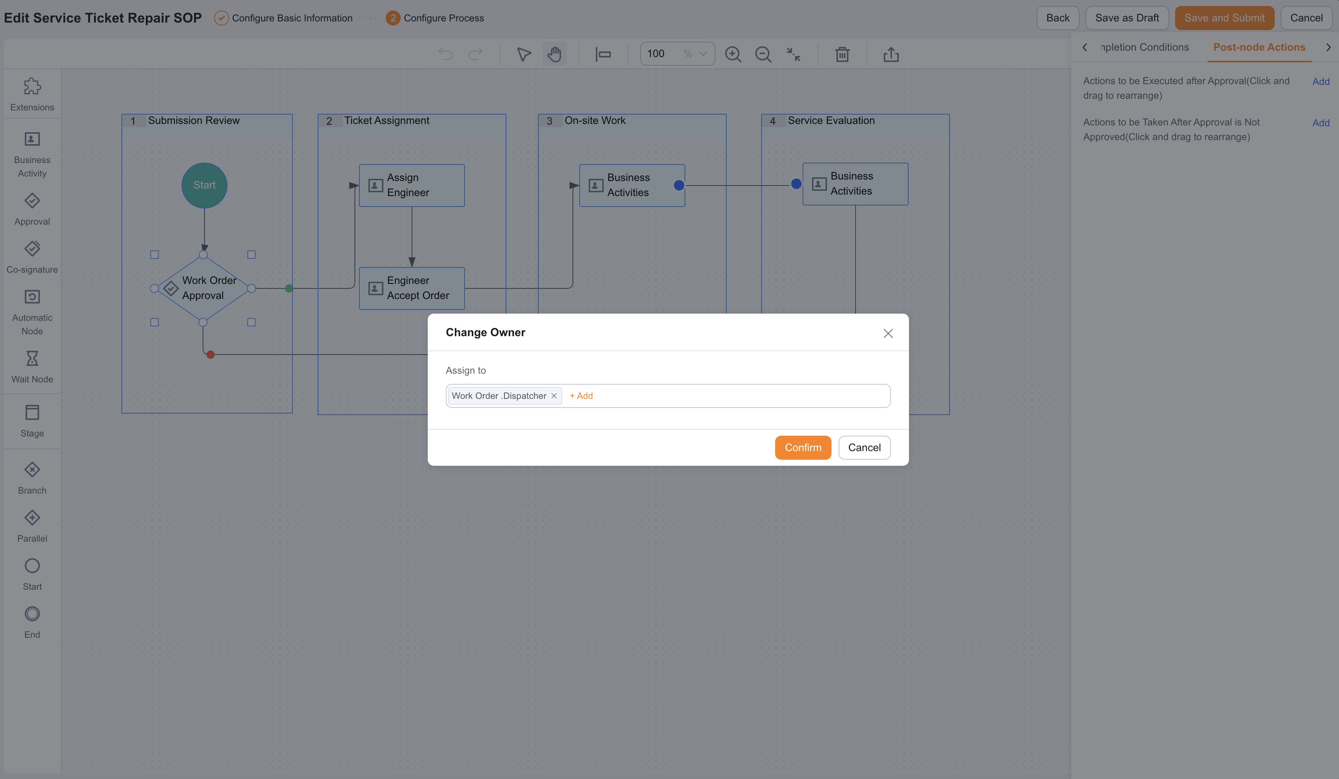Click the Extensions puzzle icon in sidebar
The width and height of the screenshot is (1339, 779).
(32, 86)
